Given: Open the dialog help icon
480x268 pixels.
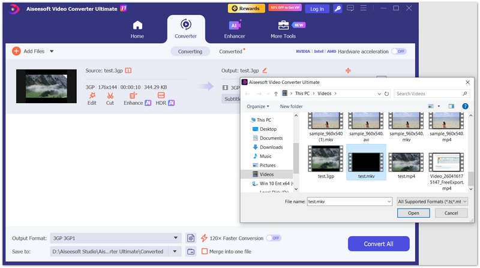Looking at the screenshot, I should coord(465,106).
